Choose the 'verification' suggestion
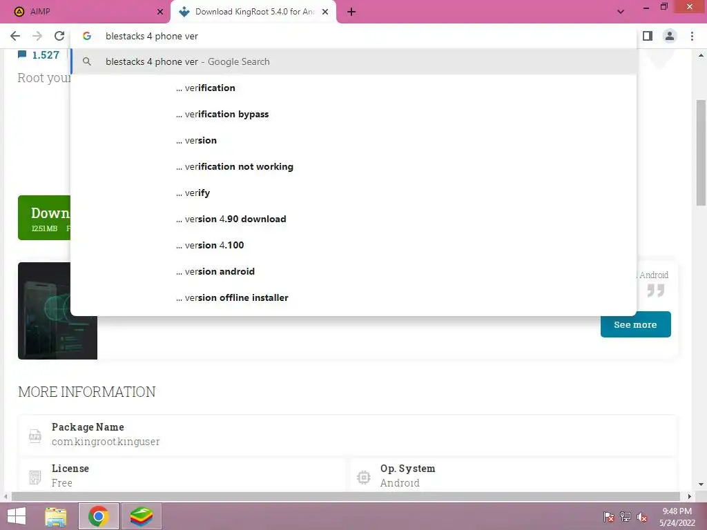707x530 pixels. tap(353, 88)
